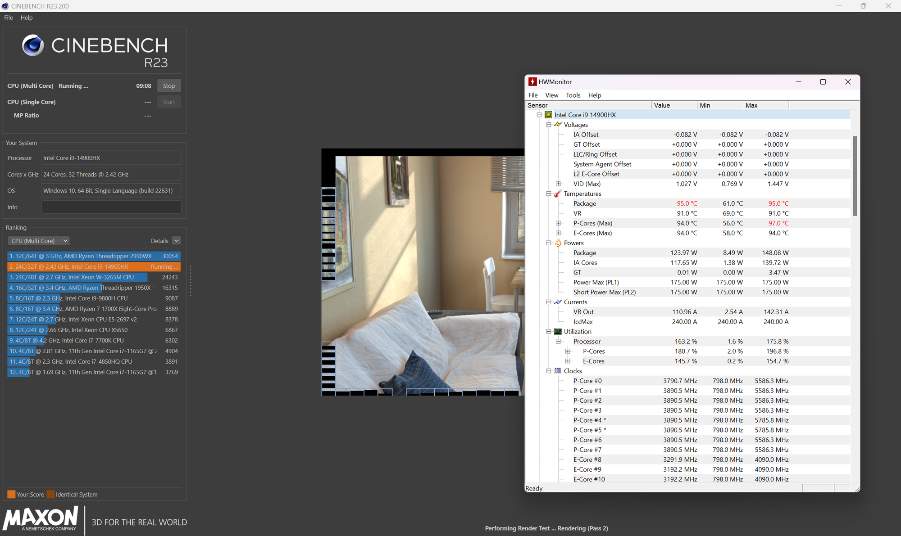The width and height of the screenshot is (901, 536).
Task: Select the P-Core #4 clock row
Action: (x=687, y=420)
